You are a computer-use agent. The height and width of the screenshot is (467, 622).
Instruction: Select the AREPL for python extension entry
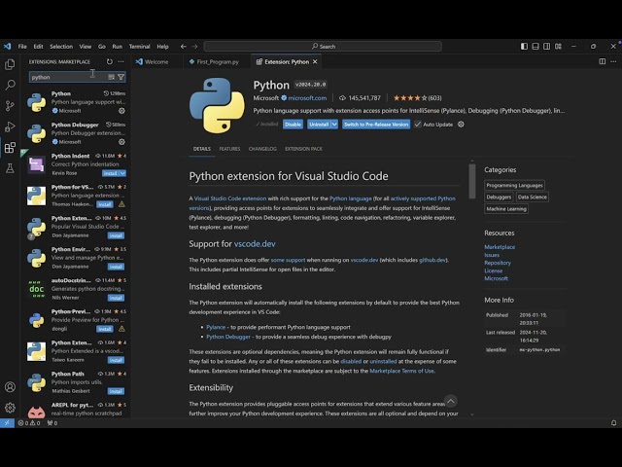(76, 409)
